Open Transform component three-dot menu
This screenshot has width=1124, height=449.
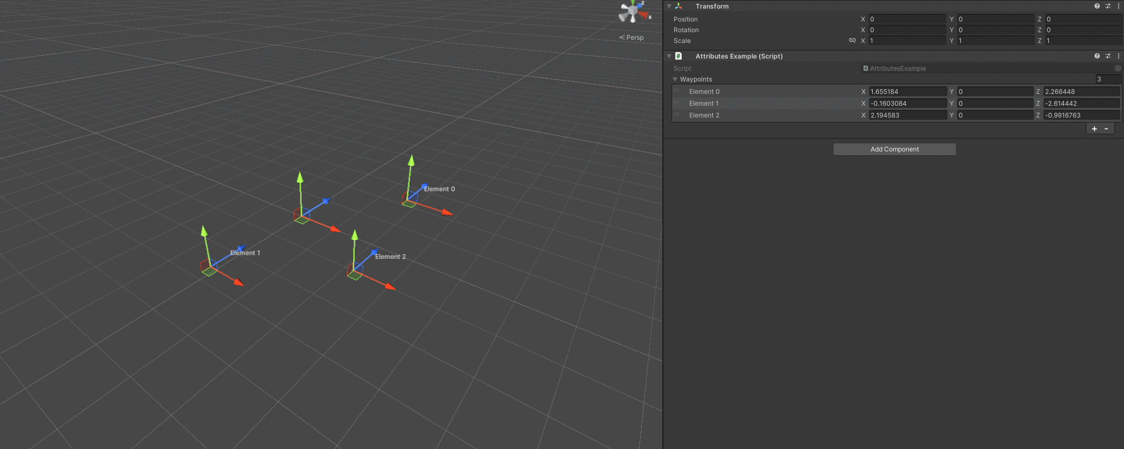click(x=1119, y=6)
